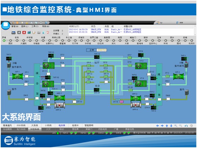Open the bar chart report icon

(29, 32)
